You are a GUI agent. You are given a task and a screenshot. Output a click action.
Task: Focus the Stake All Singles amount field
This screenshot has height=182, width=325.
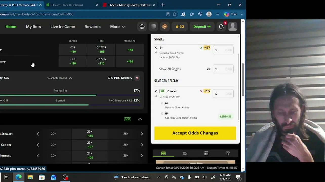coord(223,69)
